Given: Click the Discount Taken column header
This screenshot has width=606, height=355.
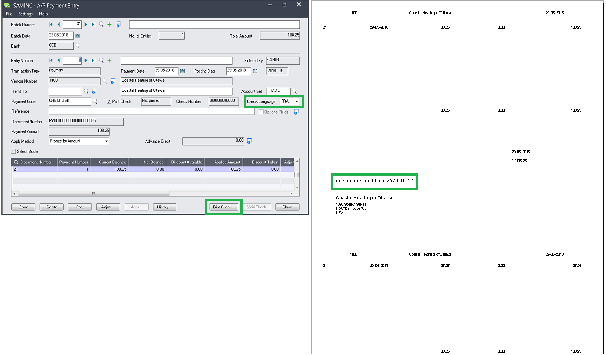Looking at the screenshot, I should click(x=261, y=162).
